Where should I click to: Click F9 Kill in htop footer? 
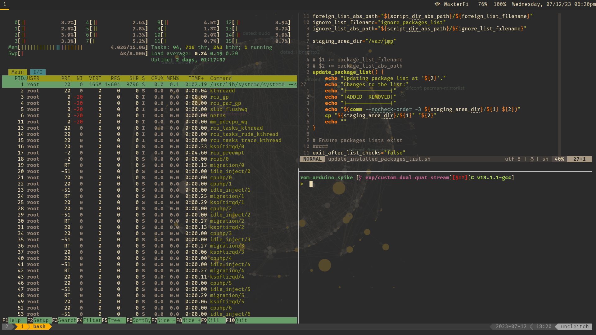pyautogui.click(x=213, y=320)
